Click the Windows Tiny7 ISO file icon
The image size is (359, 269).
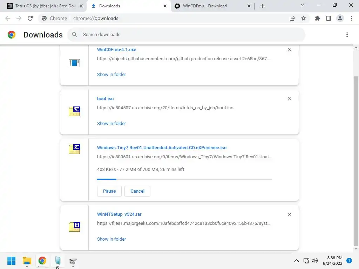tap(74, 149)
